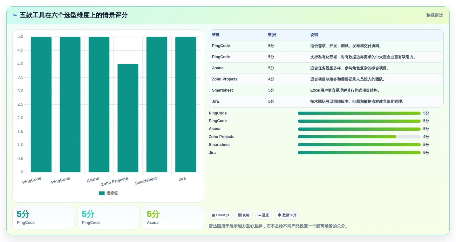Click the Chart.js chip
Image resolution: width=456 pixels, height=242 pixels.
coord(221,215)
